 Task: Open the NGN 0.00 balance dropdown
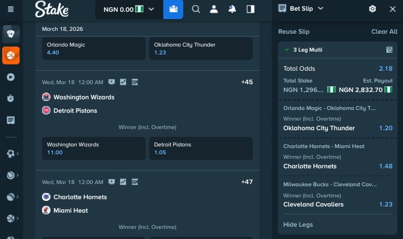pos(129,10)
